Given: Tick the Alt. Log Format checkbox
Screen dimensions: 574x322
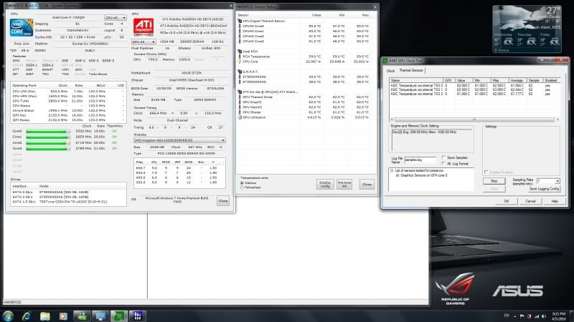Looking at the screenshot, I should [x=444, y=164].
